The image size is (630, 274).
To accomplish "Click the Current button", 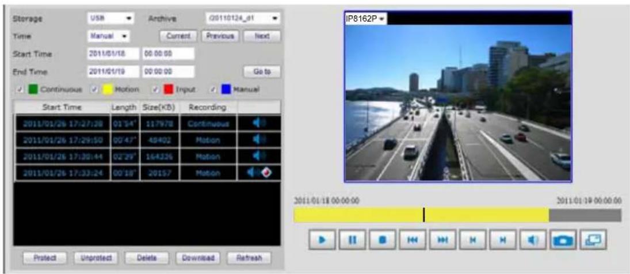I will (178, 36).
